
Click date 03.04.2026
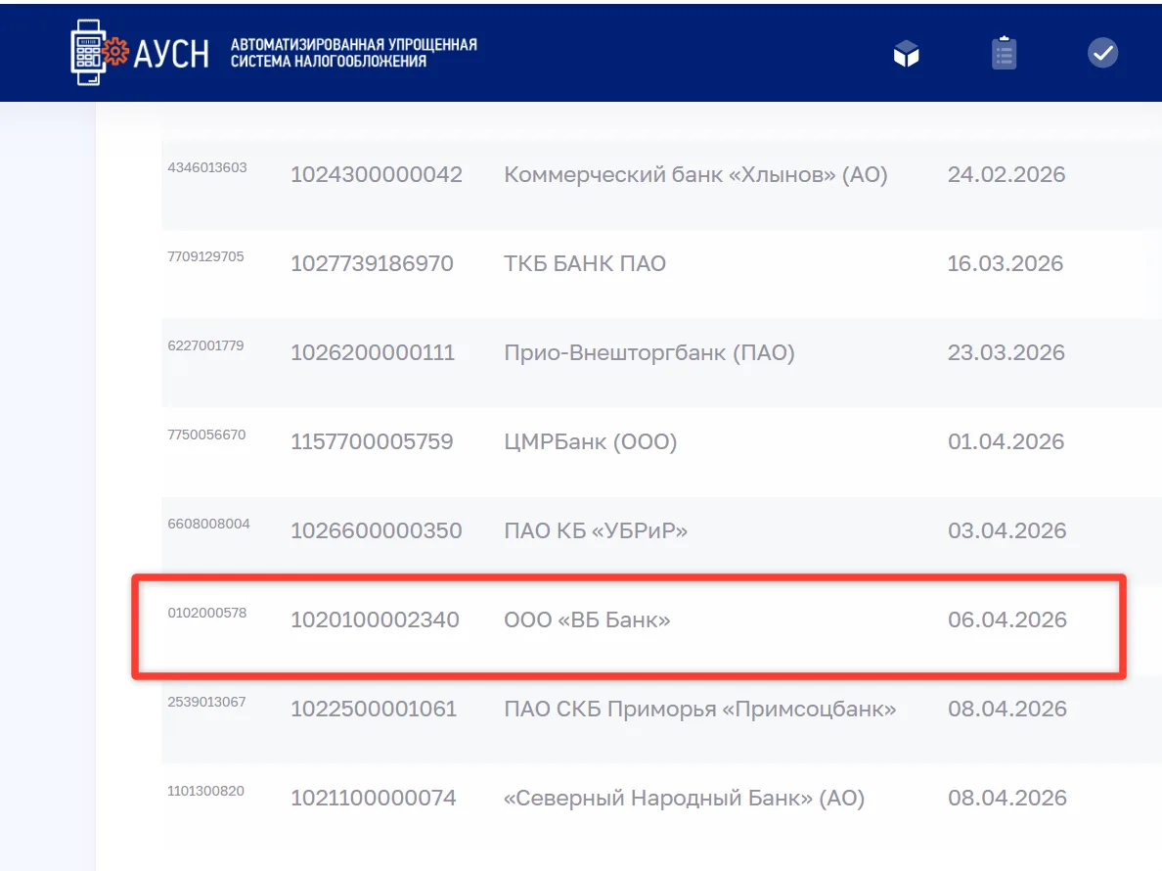[x=1006, y=530]
